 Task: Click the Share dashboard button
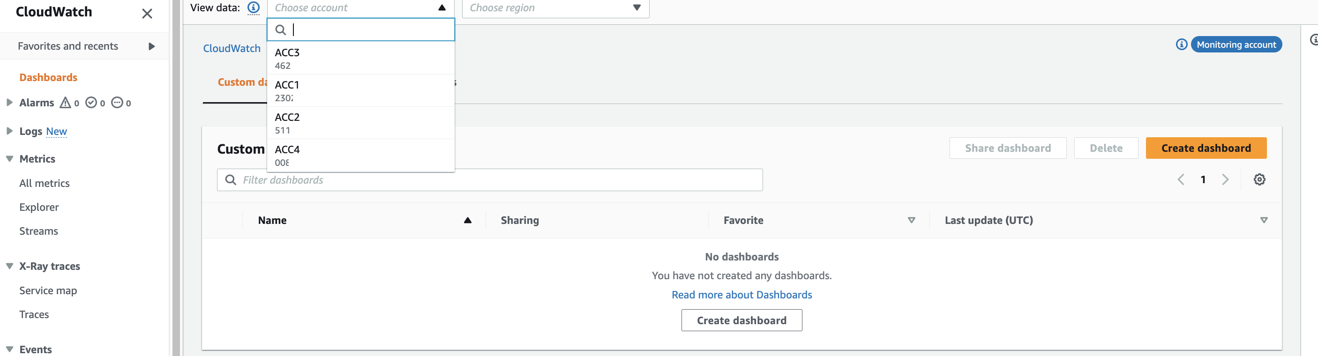click(x=1007, y=148)
